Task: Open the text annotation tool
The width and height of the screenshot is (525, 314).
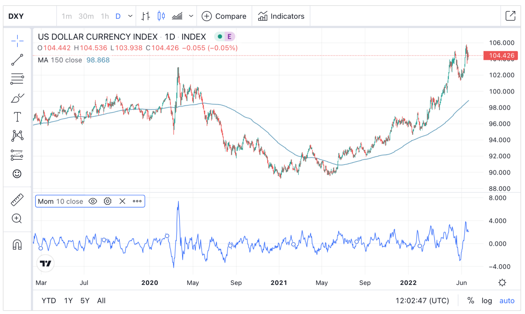Action: point(17,117)
